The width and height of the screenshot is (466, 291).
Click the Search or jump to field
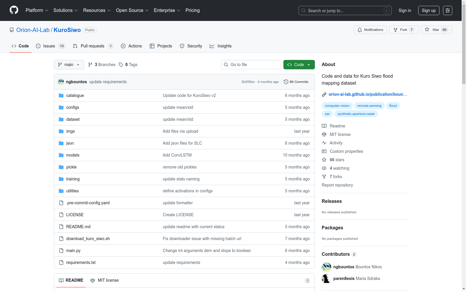[345, 10]
